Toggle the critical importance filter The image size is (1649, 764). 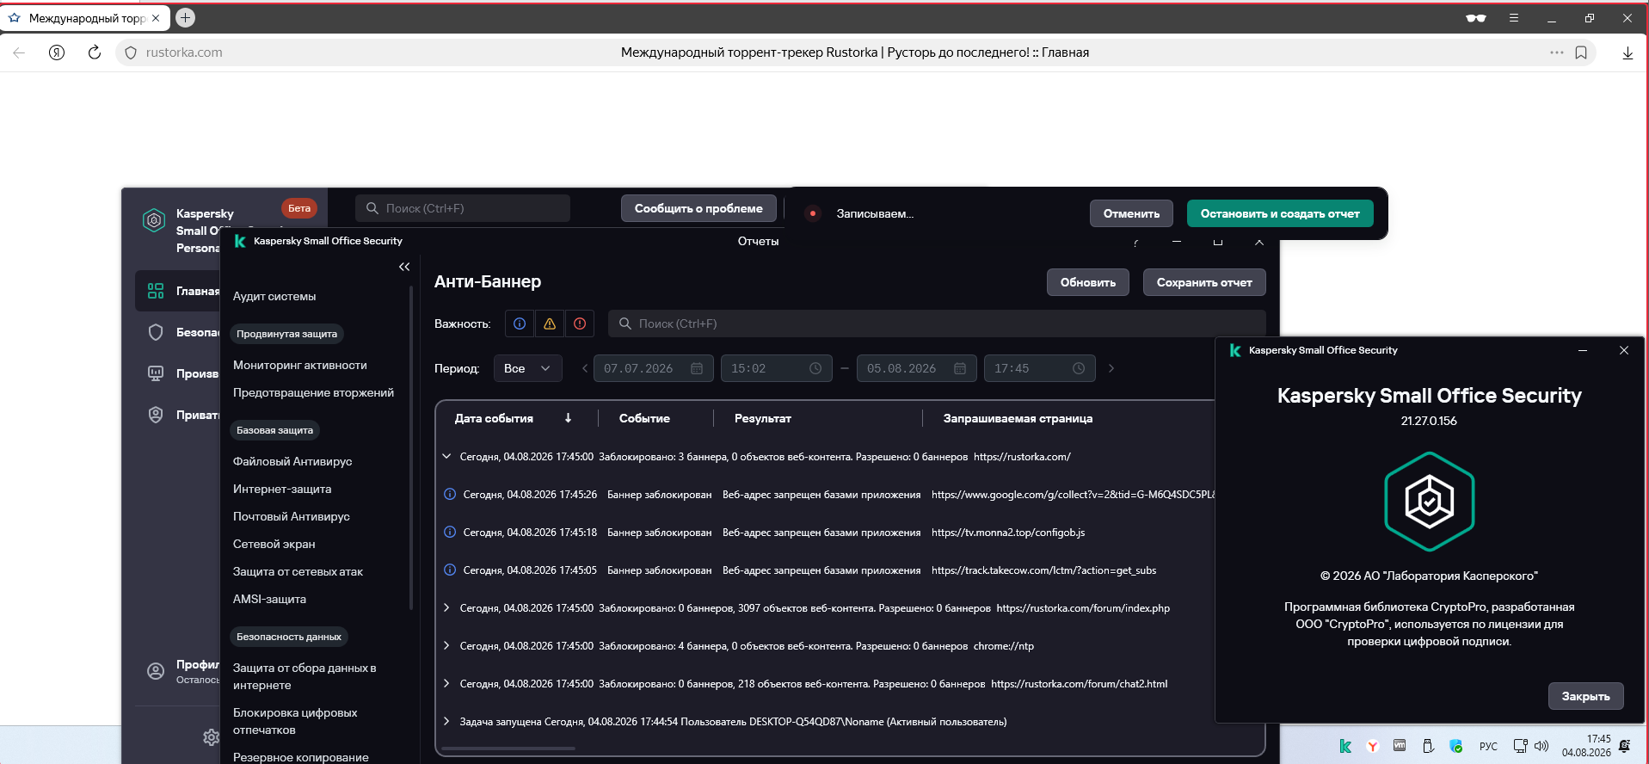click(580, 323)
